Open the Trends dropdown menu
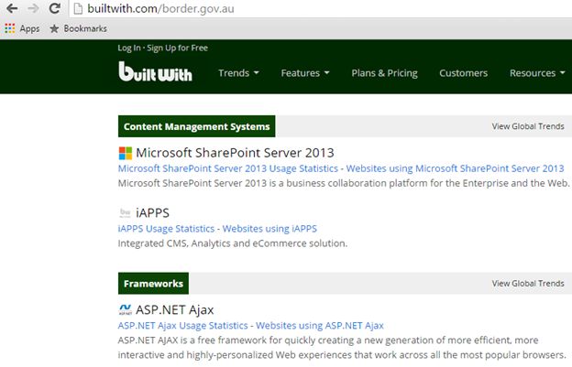 coord(238,73)
